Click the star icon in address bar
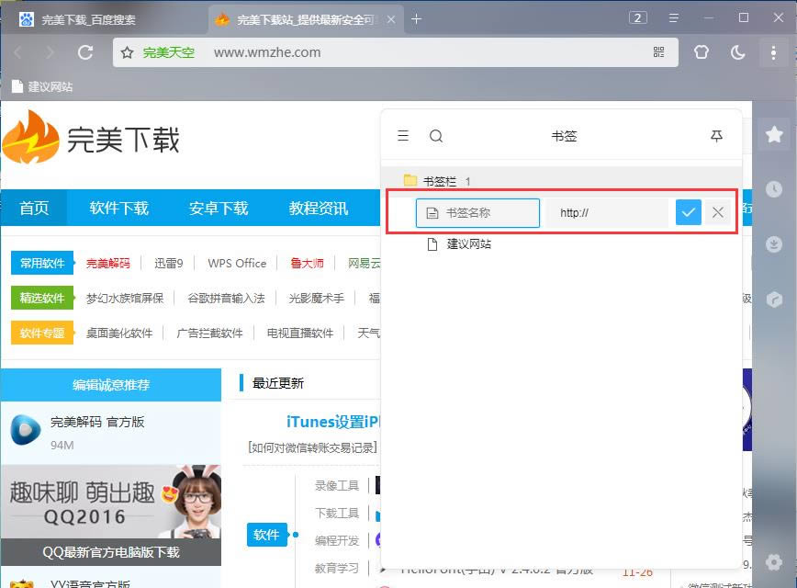797x588 pixels. (128, 52)
